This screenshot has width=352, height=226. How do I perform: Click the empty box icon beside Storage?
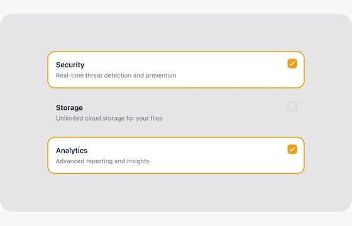pos(292,107)
